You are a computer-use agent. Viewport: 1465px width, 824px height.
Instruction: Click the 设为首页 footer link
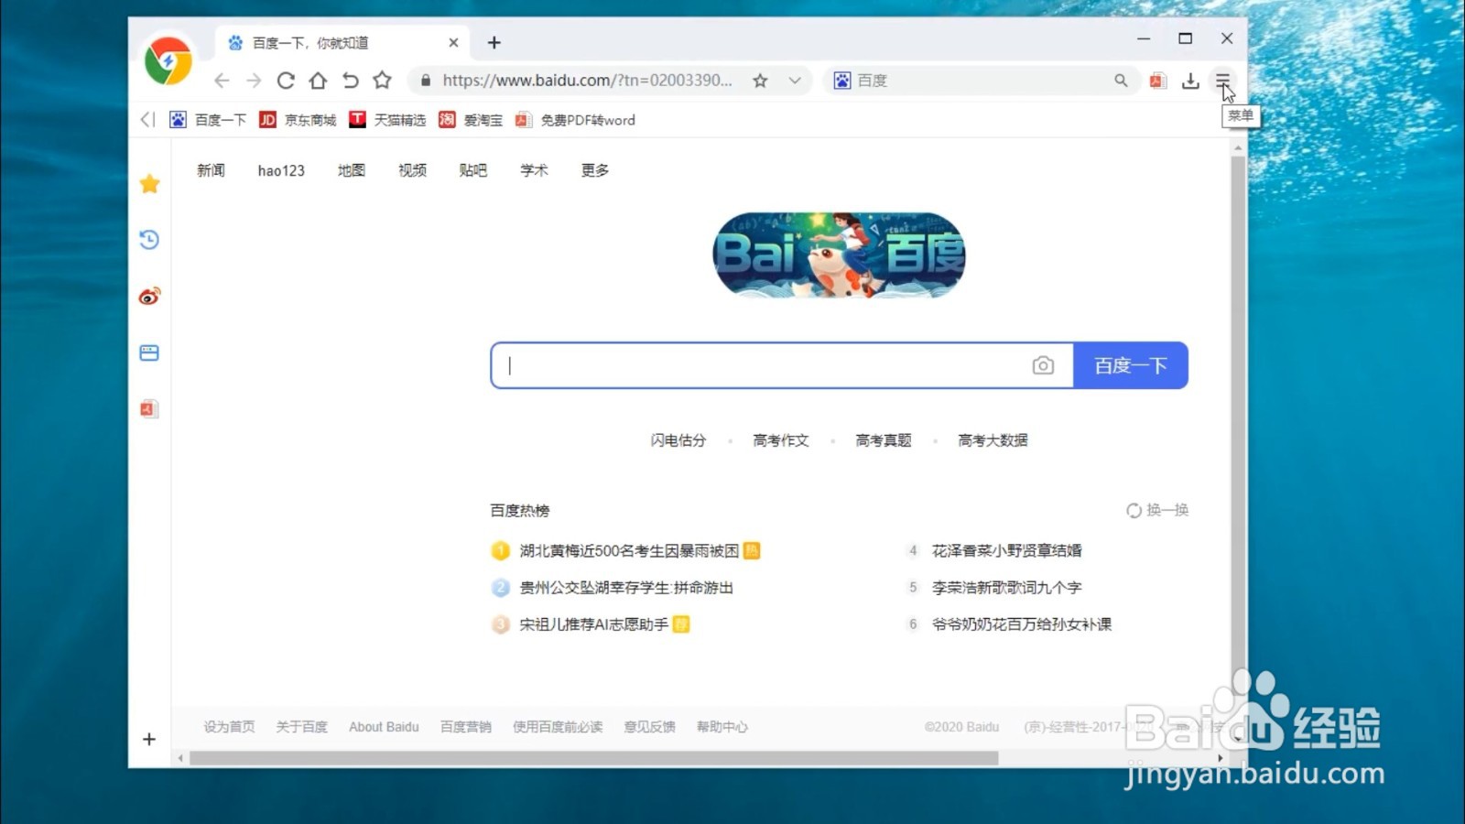click(x=228, y=726)
